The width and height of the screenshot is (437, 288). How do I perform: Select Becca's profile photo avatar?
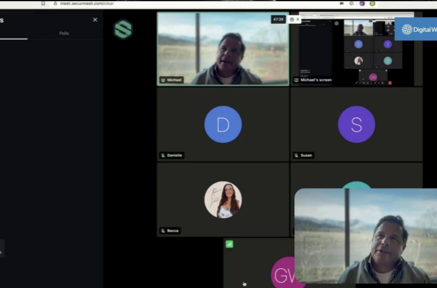[222, 200]
